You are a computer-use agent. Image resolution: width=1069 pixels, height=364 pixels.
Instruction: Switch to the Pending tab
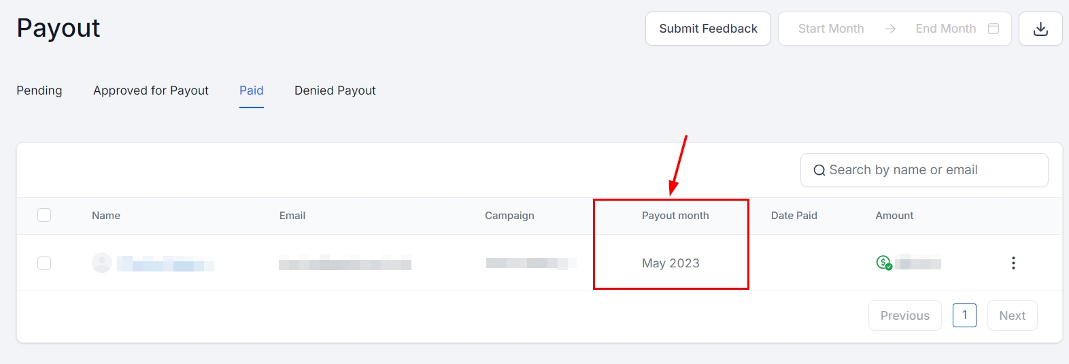pyautogui.click(x=39, y=90)
